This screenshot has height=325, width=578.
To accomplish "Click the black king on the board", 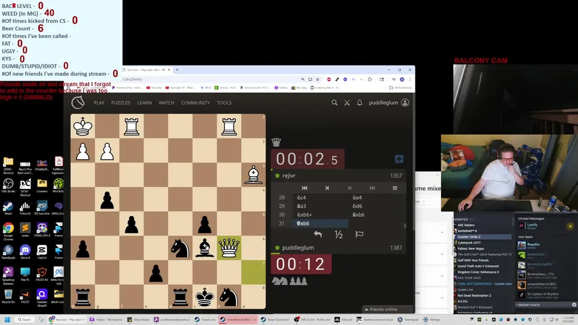I will click(x=205, y=297).
